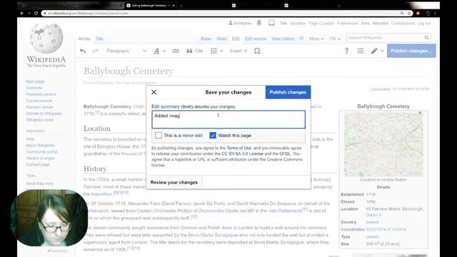
Task: Click the undo arrow in editor toolbar
Action: pos(83,51)
